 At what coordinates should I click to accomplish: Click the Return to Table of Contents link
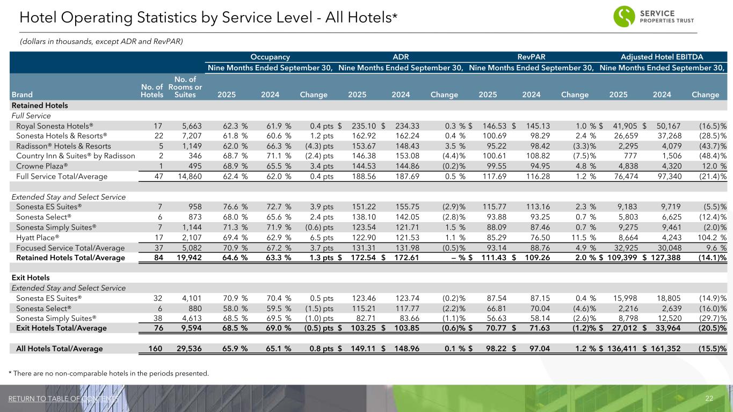point(63,399)
